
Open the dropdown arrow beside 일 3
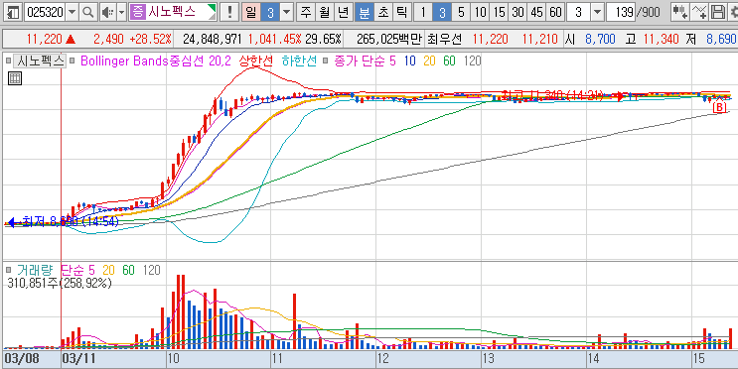point(286,12)
